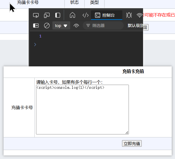The image size is (175, 159).
Task: Open the Welcome home icon tab
Action: 72,15
